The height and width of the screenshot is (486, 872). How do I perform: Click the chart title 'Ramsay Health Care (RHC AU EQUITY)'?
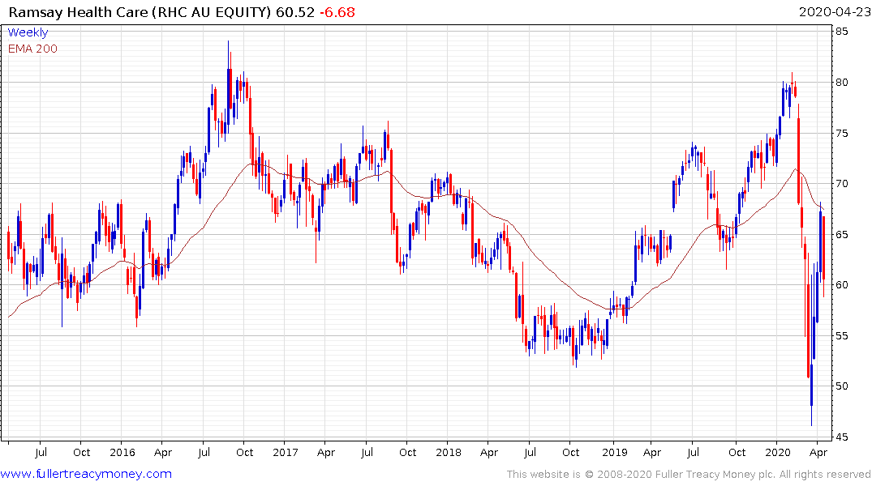point(140,12)
